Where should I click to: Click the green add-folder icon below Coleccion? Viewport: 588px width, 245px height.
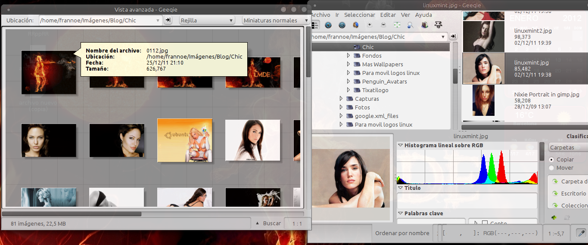554,218
